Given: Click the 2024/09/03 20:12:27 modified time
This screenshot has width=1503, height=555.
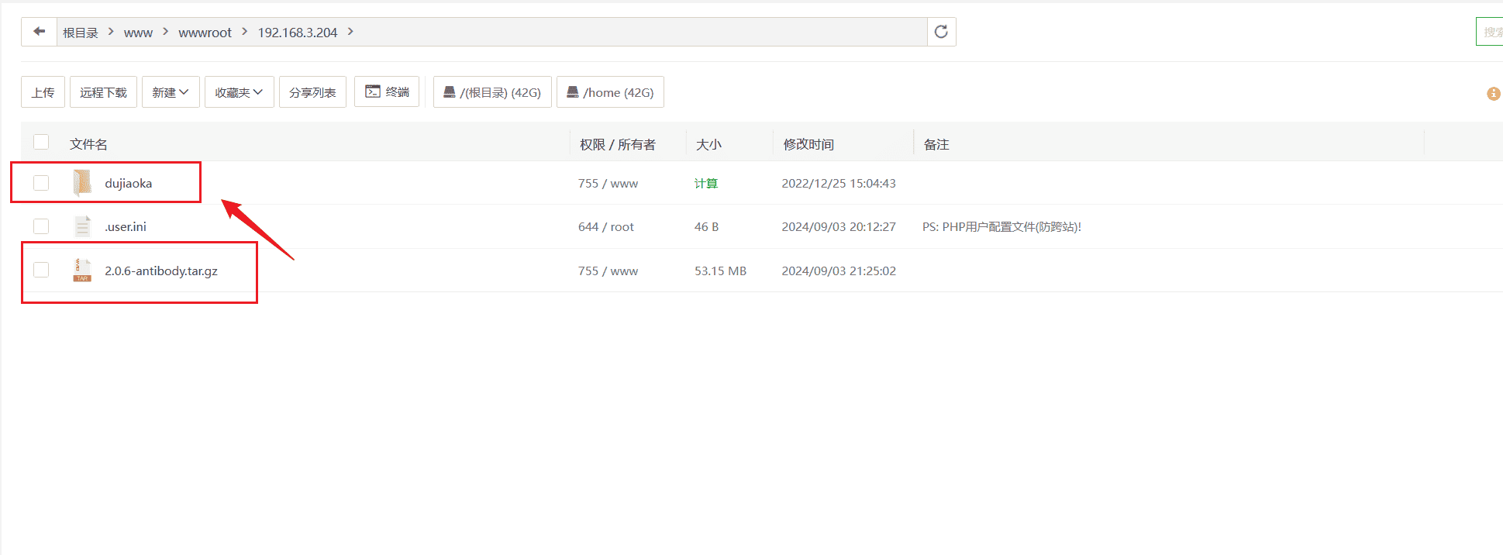Looking at the screenshot, I should pyautogui.click(x=839, y=227).
